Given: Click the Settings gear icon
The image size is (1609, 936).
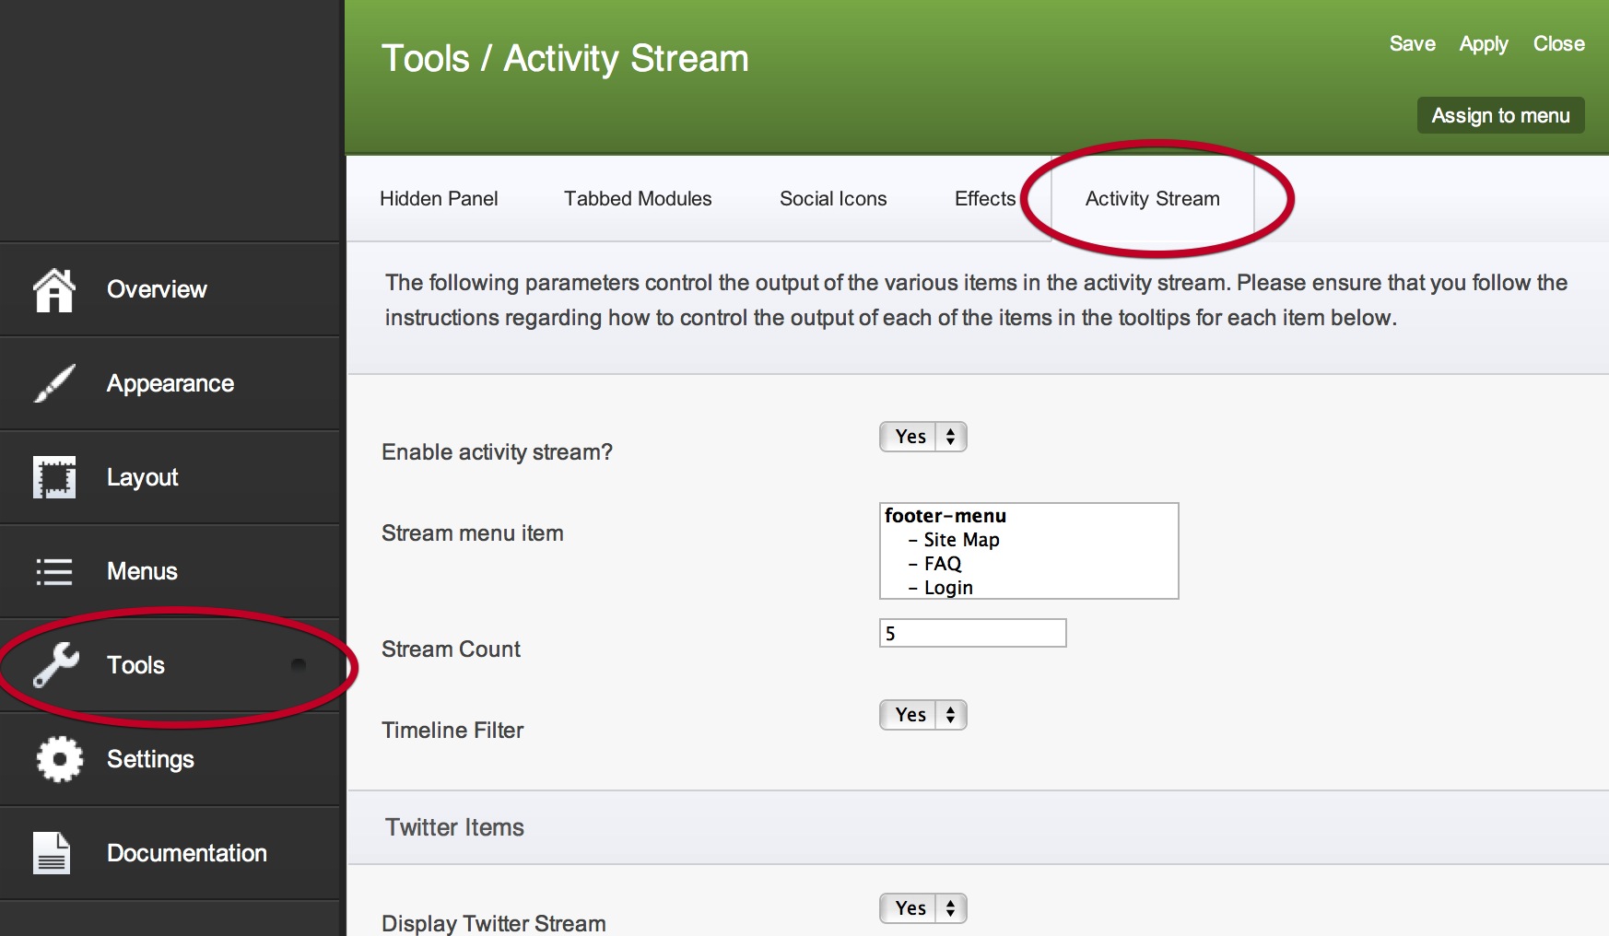Looking at the screenshot, I should click(x=60, y=759).
